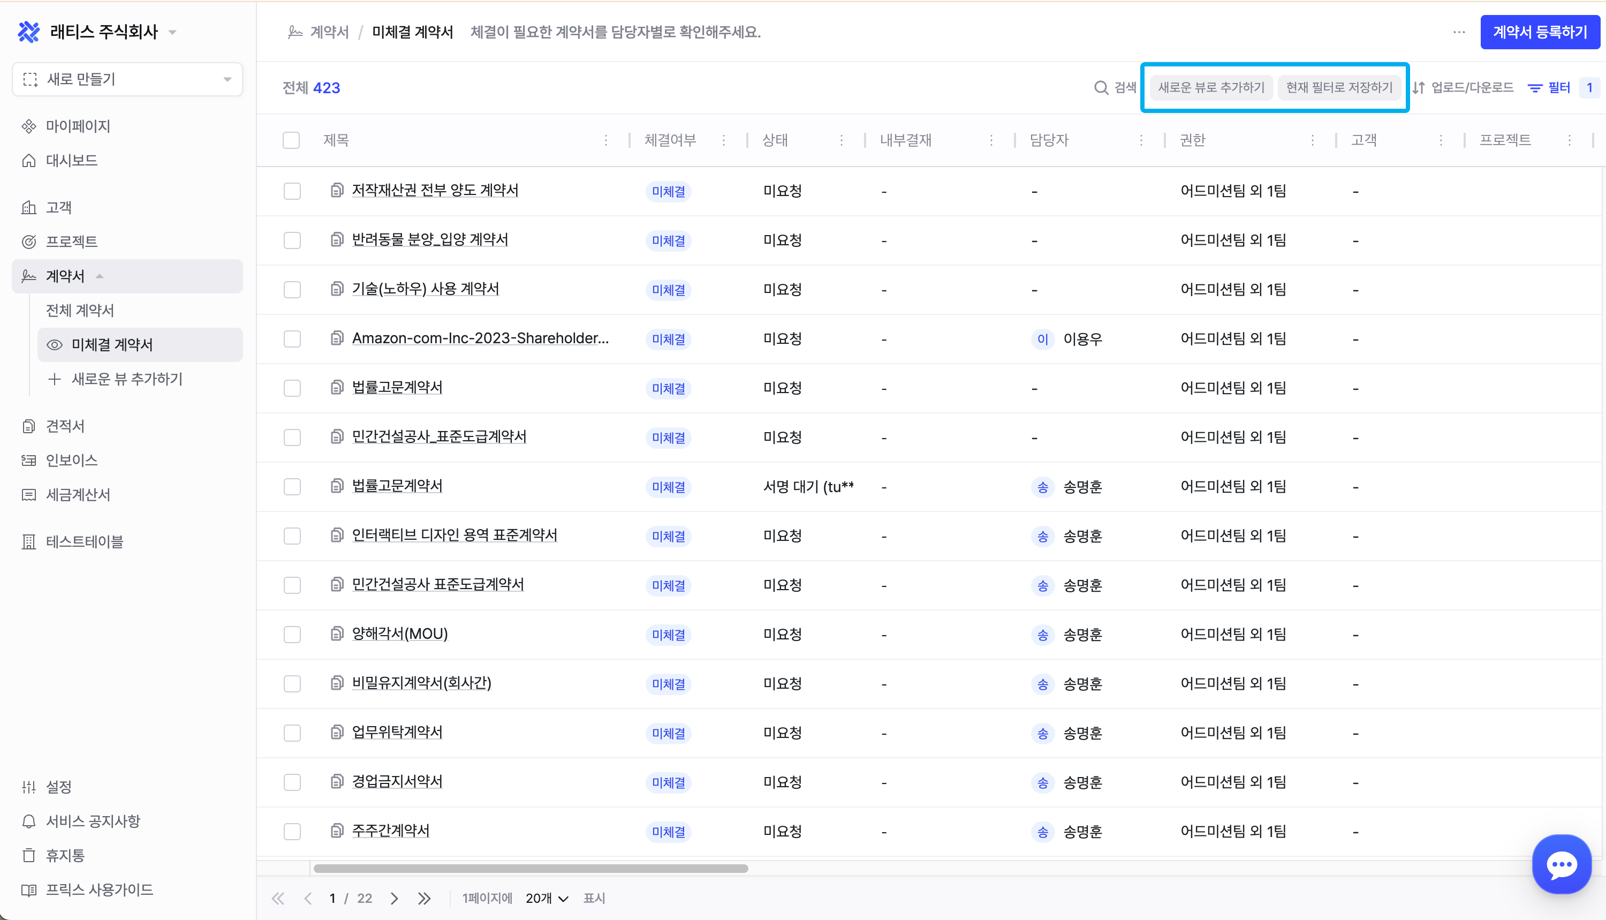Click the 휴지통 trash icon in sidebar

[29, 855]
